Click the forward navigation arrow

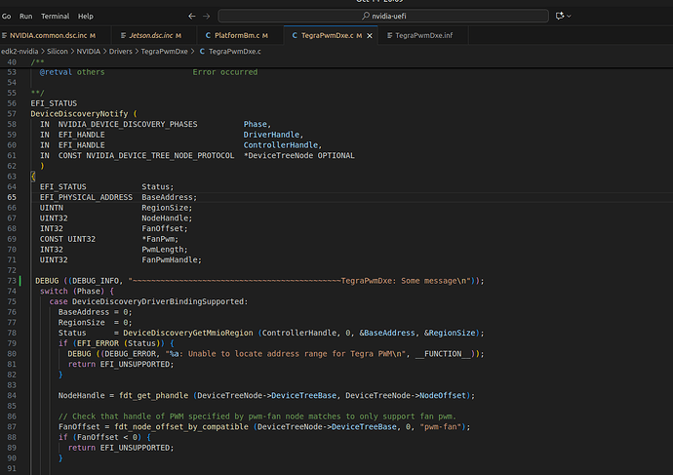click(x=206, y=17)
